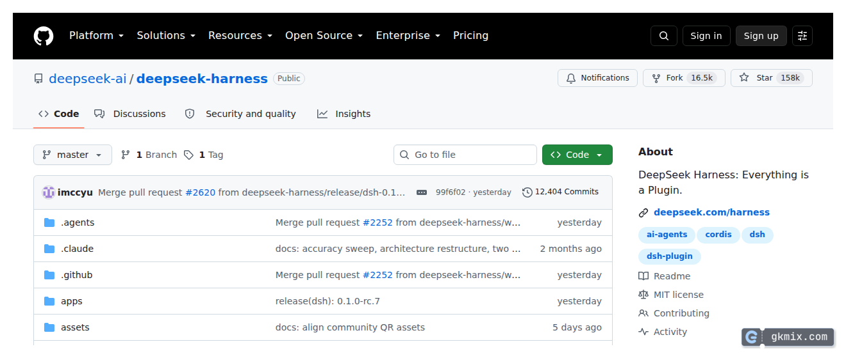Open the master branch dropdown
The height and width of the screenshot is (358, 846).
click(x=72, y=155)
